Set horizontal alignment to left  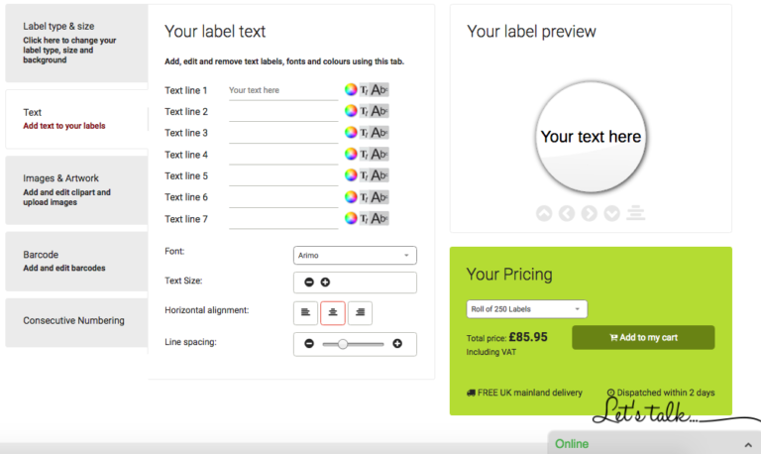click(x=306, y=312)
